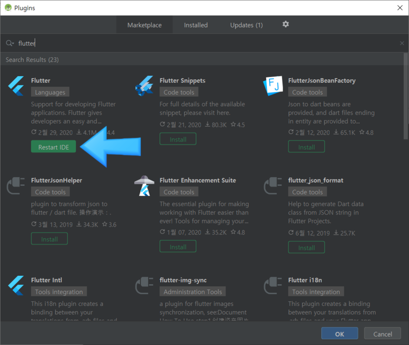The image size is (409, 345).
Task: Install the Flutter Enhancement Suite plugin
Action: click(178, 246)
